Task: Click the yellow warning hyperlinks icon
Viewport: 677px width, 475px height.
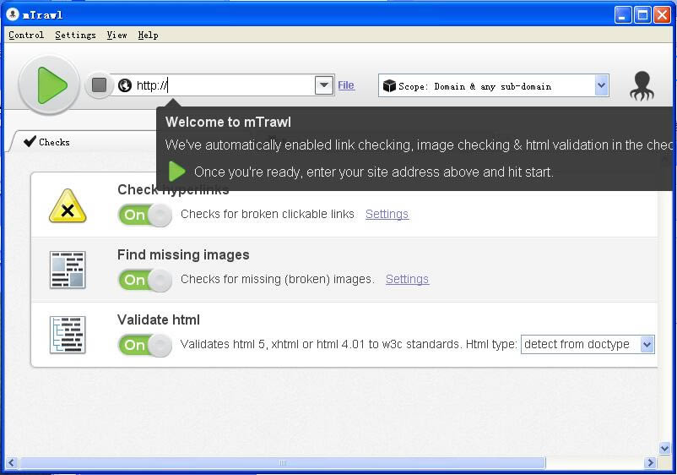Action: (x=68, y=206)
